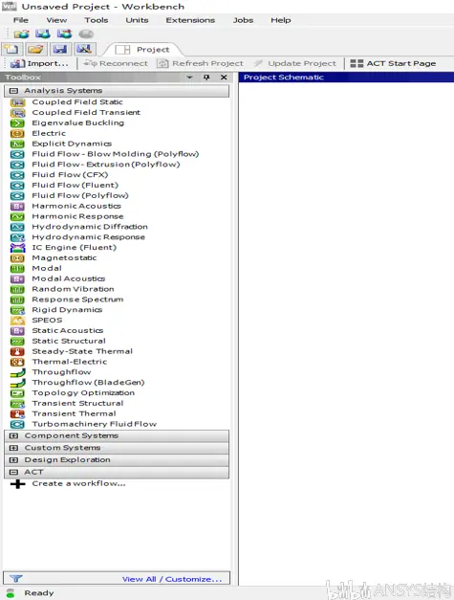The width and height of the screenshot is (454, 600).
Task: Open the Toolbox panel dropdown arrow
Action: (189, 78)
